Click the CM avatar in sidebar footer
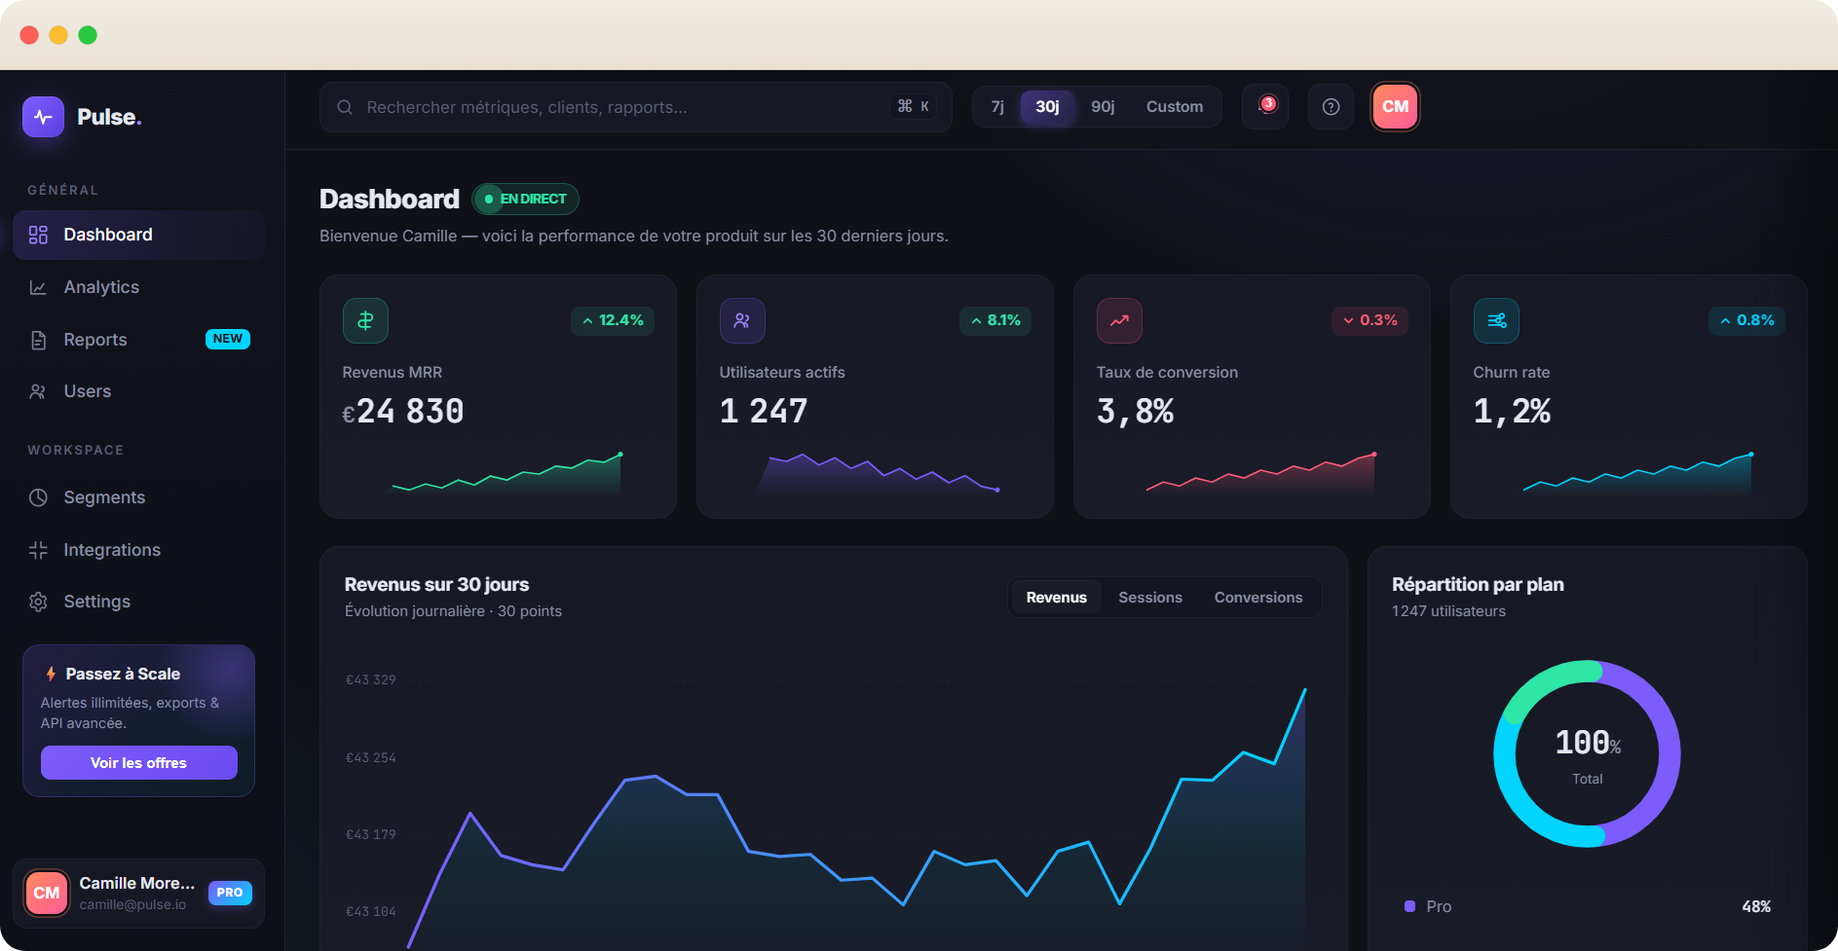1838x951 pixels. coord(47,893)
